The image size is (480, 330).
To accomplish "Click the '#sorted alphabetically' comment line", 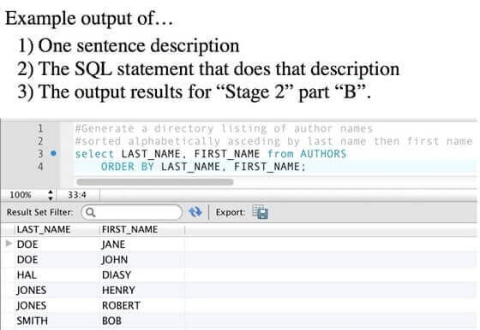I will tap(274, 141).
